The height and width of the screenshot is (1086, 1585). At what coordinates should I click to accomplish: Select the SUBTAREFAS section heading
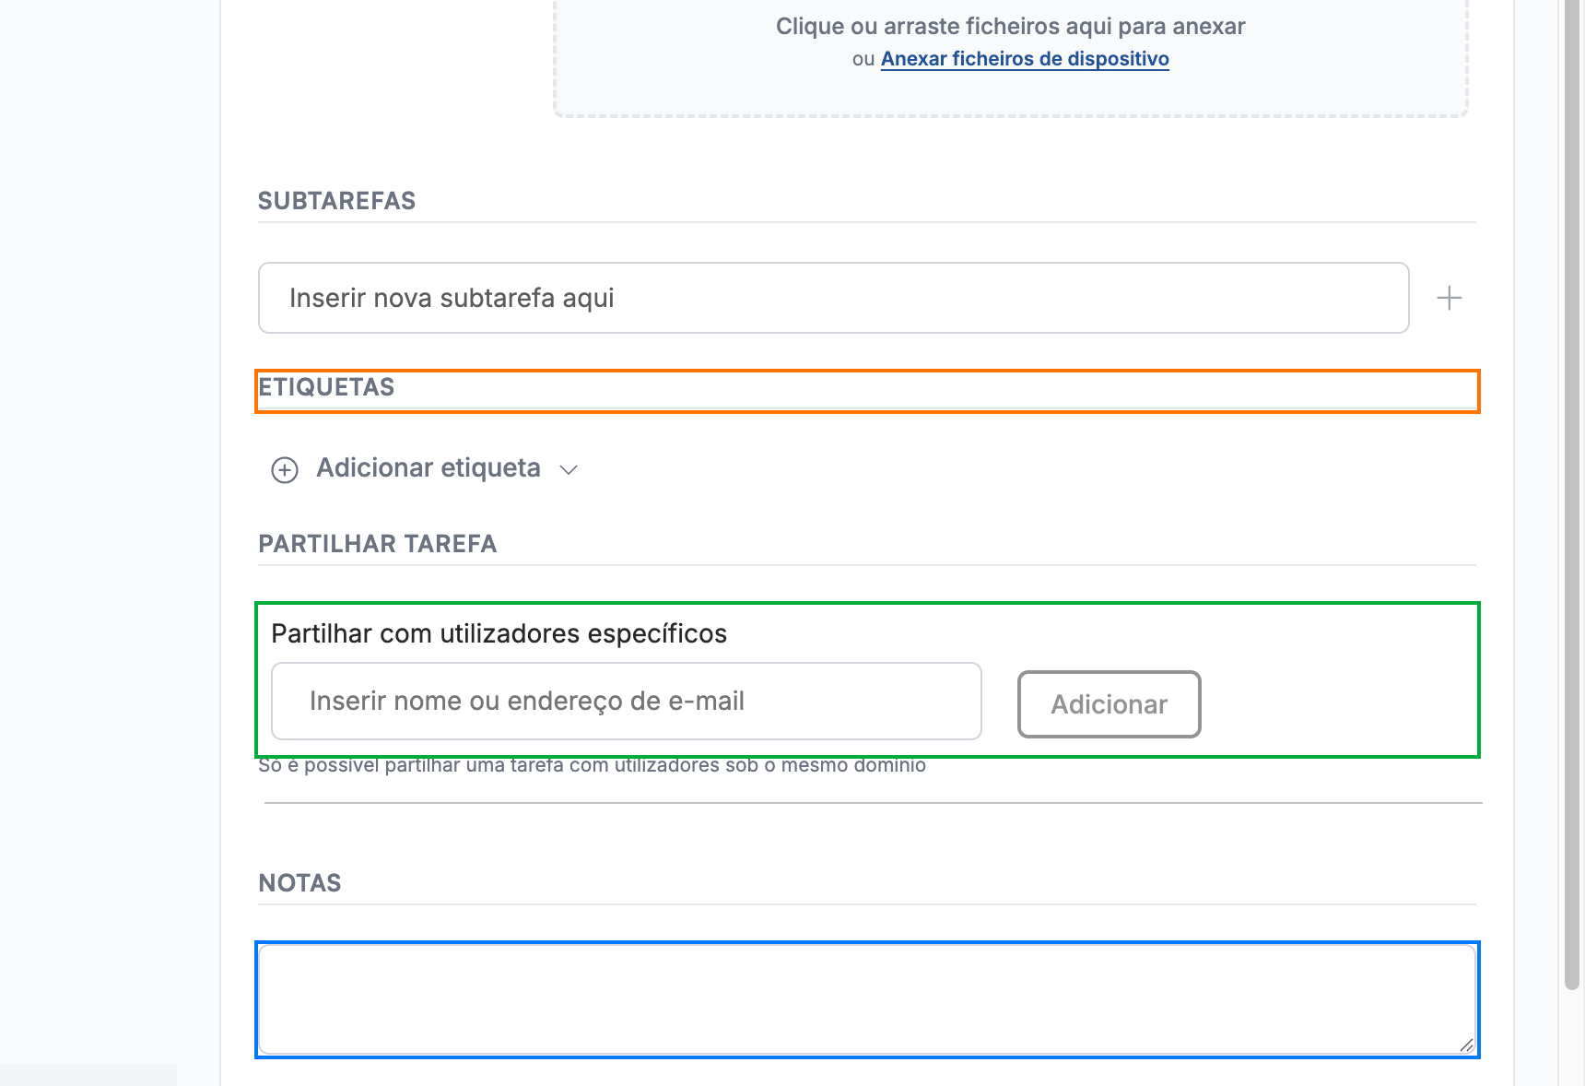[336, 201]
